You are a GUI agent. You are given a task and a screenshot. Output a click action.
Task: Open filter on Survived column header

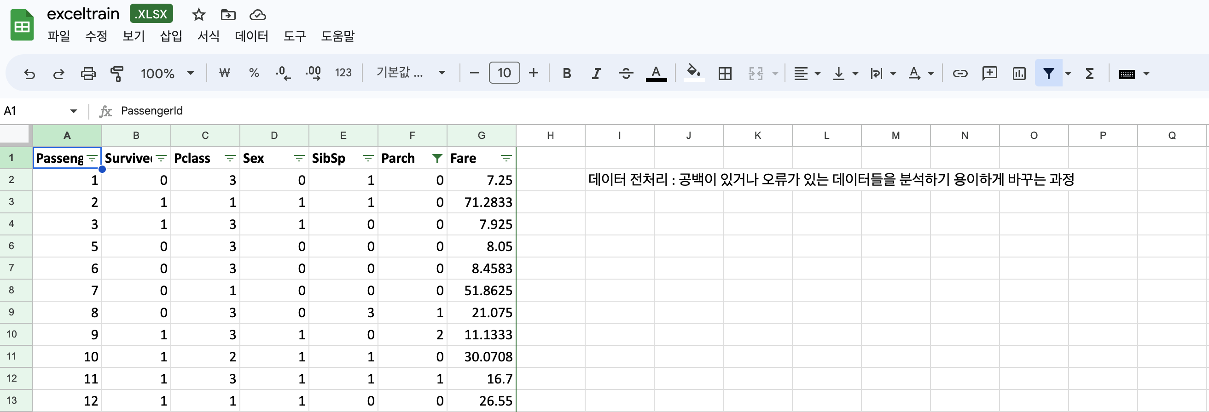[x=161, y=158]
